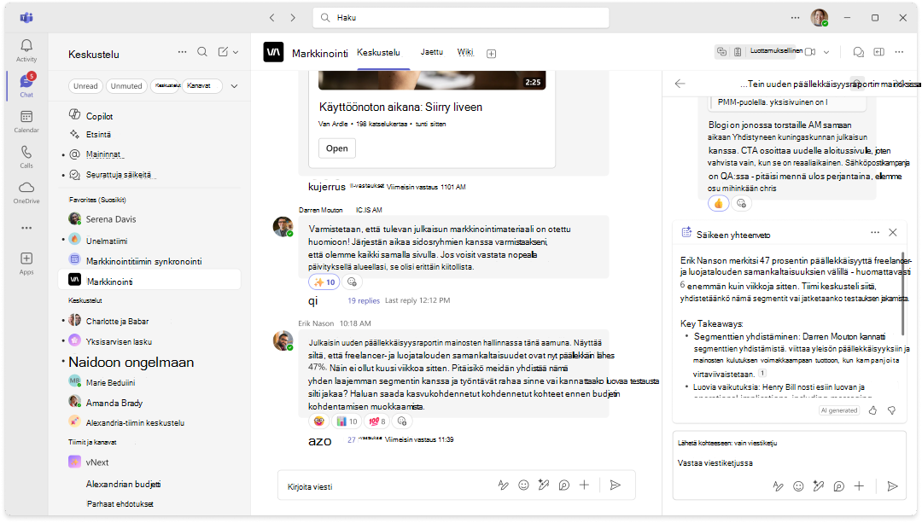Open the Apps store icon
Viewport: 922px width, 523px height.
[26, 264]
